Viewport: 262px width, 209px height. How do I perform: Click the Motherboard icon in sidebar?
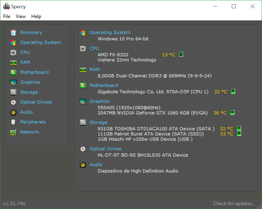pos(13,72)
